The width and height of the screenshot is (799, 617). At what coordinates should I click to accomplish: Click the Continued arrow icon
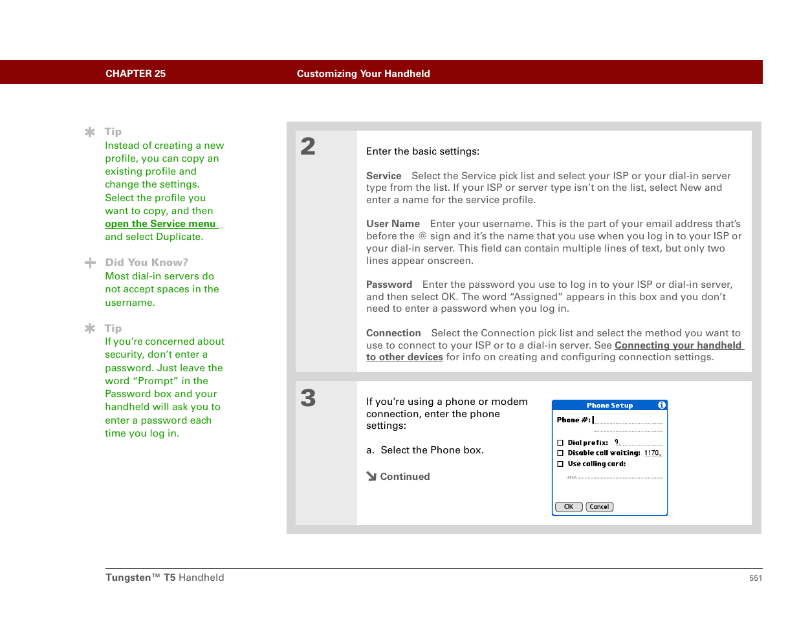coord(371,477)
